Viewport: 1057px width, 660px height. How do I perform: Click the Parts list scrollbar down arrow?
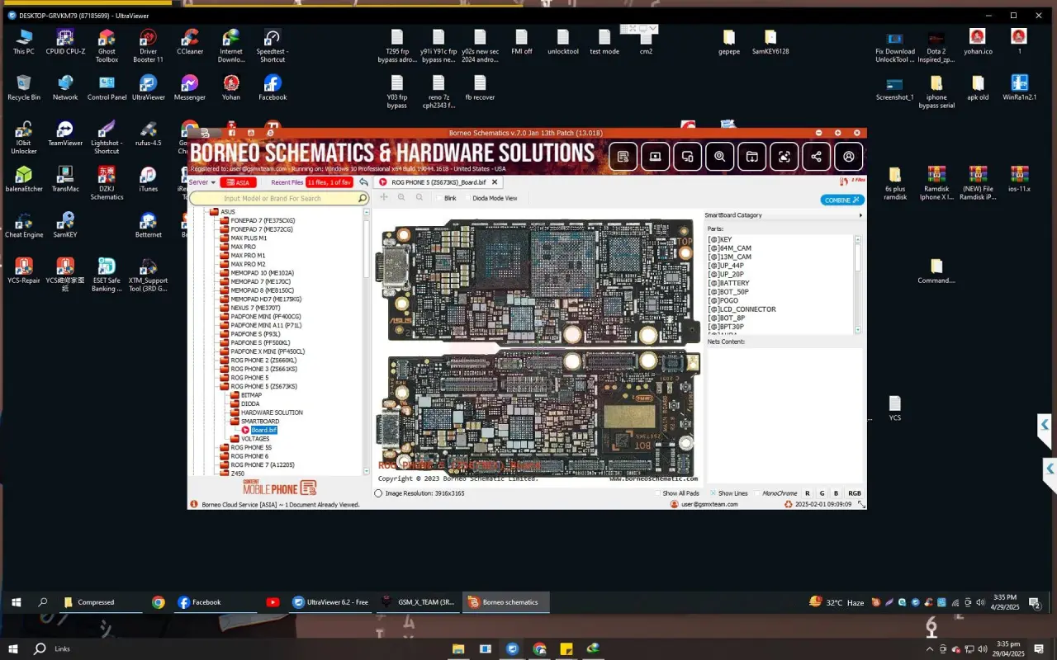[x=858, y=330]
